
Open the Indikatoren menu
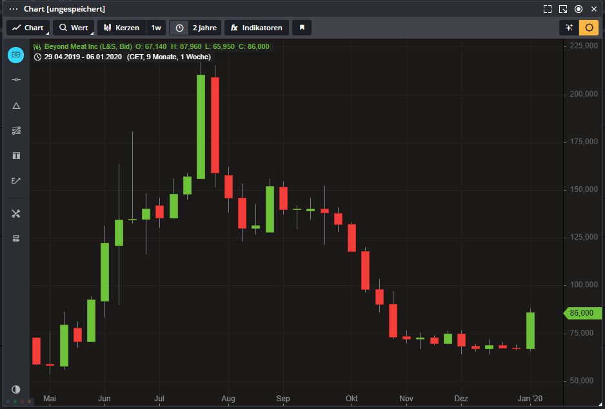(x=257, y=28)
